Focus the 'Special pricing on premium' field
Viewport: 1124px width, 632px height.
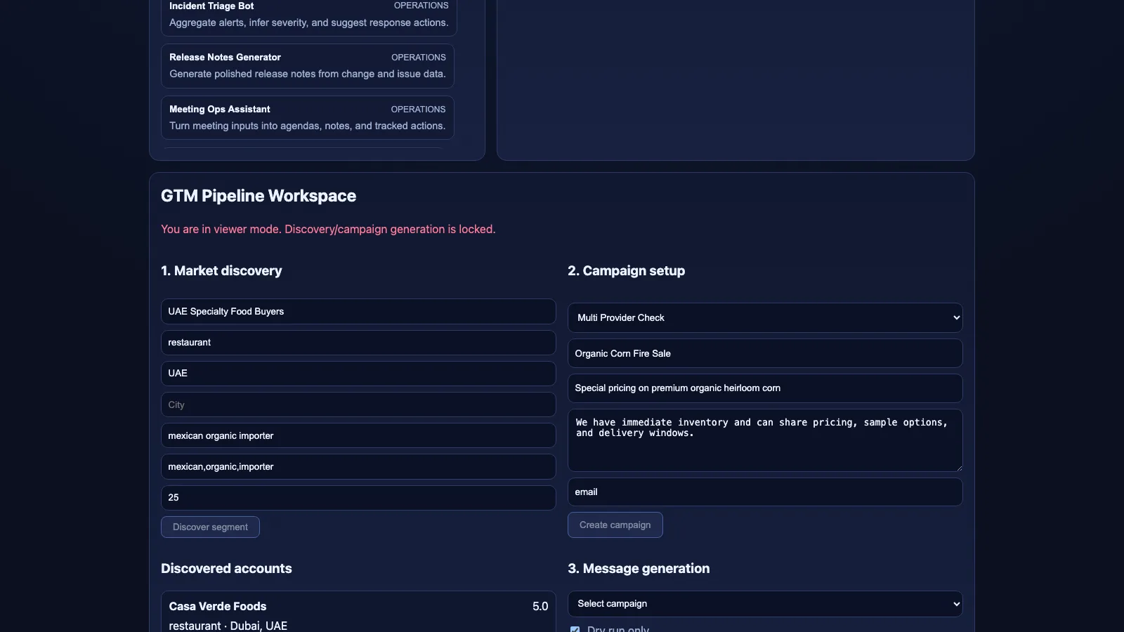[764, 388]
